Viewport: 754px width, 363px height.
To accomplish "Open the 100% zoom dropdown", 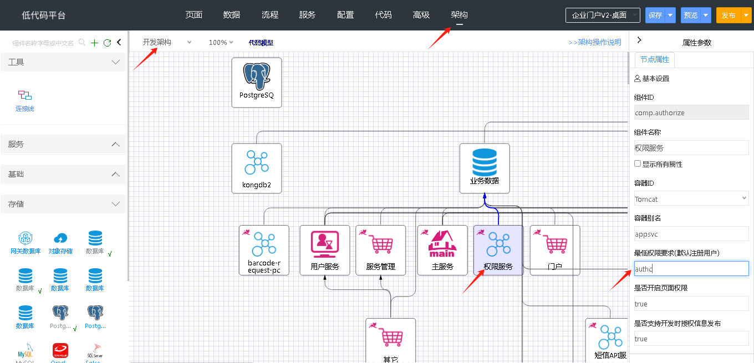I will tap(221, 42).
